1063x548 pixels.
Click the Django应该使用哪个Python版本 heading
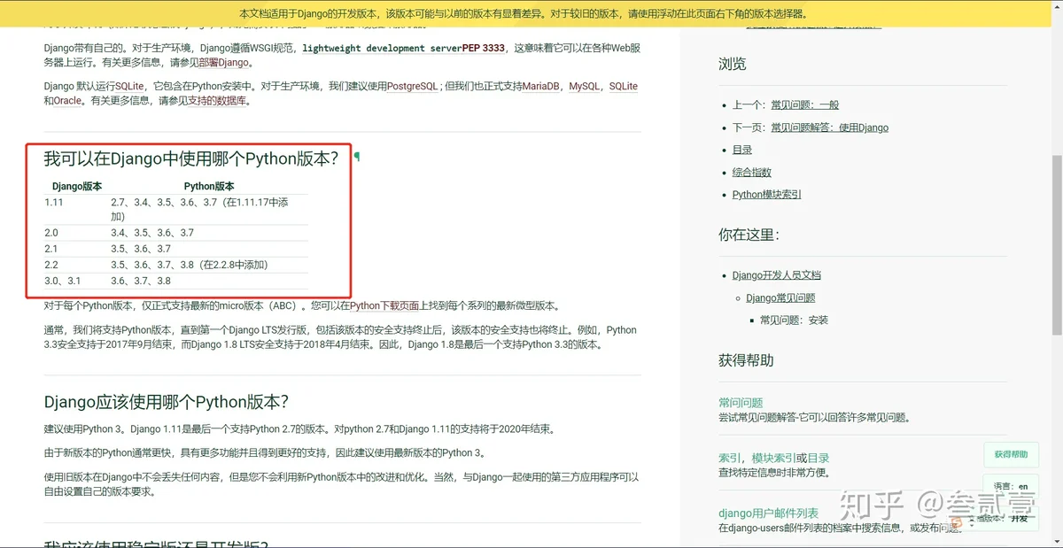[167, 402]
